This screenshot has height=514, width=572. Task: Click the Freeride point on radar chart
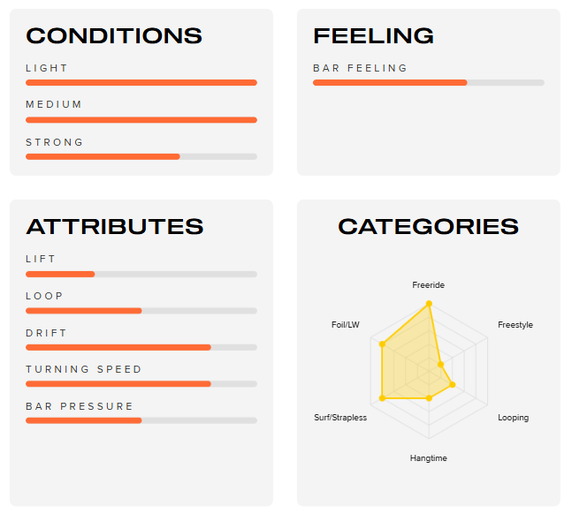429,304
